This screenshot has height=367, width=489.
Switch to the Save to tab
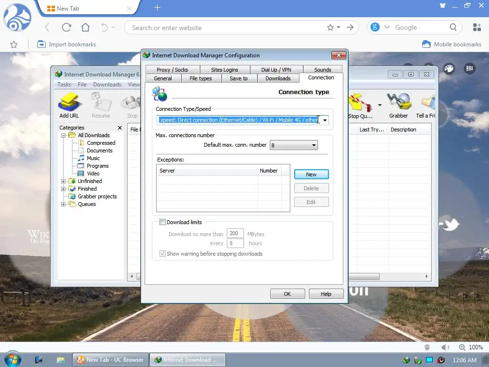239,78
